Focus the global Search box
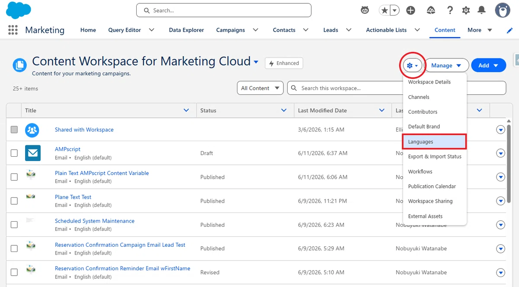The height and width of the screenshot is (287, 519). click(224, 10)
